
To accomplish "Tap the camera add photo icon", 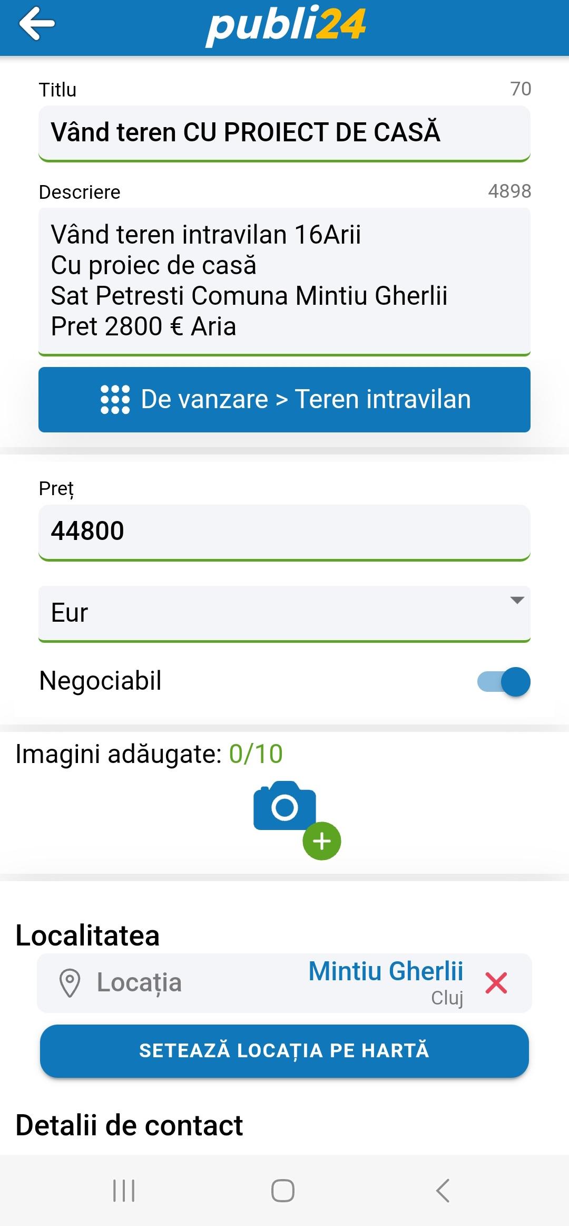I will coord(285,806).
